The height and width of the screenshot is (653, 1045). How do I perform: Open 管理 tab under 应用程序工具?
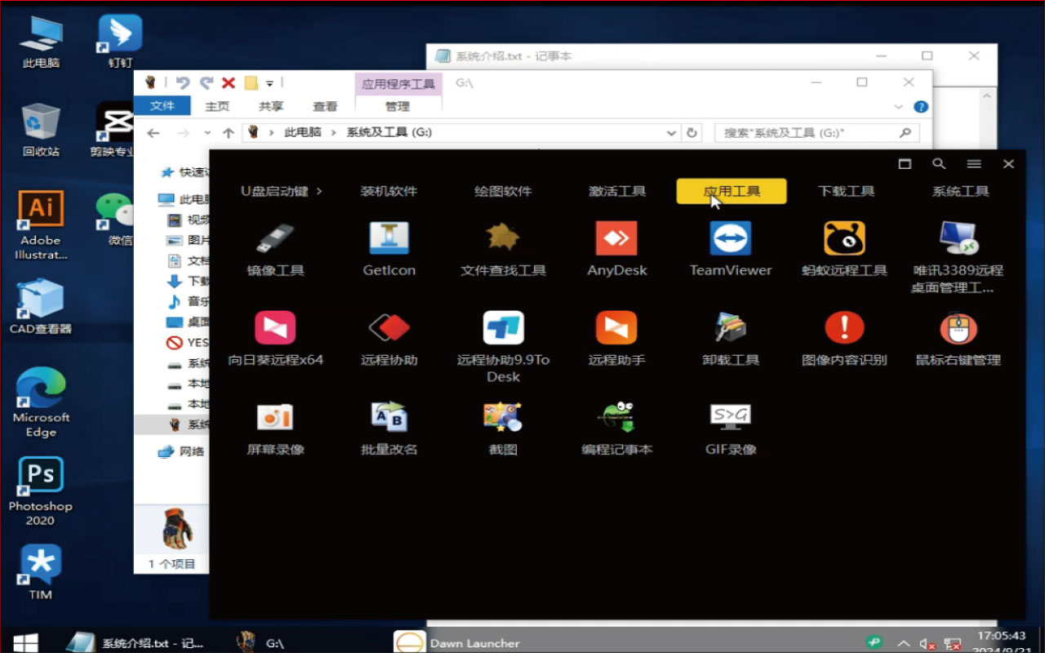[x=398, y=106]
